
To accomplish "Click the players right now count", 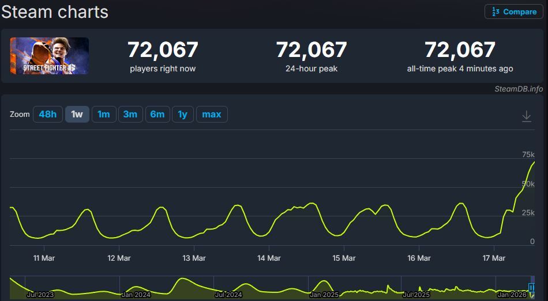I will (x=163, y=50).
